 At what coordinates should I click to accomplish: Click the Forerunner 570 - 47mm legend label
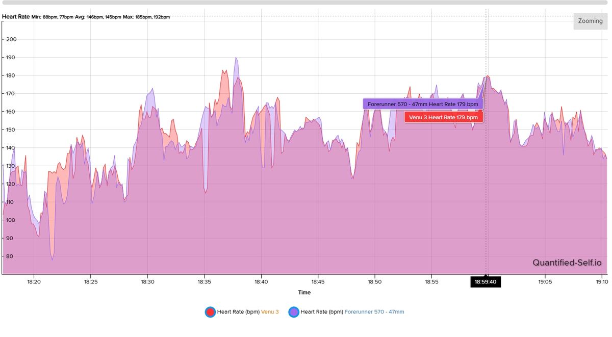(x=374, y=312)
